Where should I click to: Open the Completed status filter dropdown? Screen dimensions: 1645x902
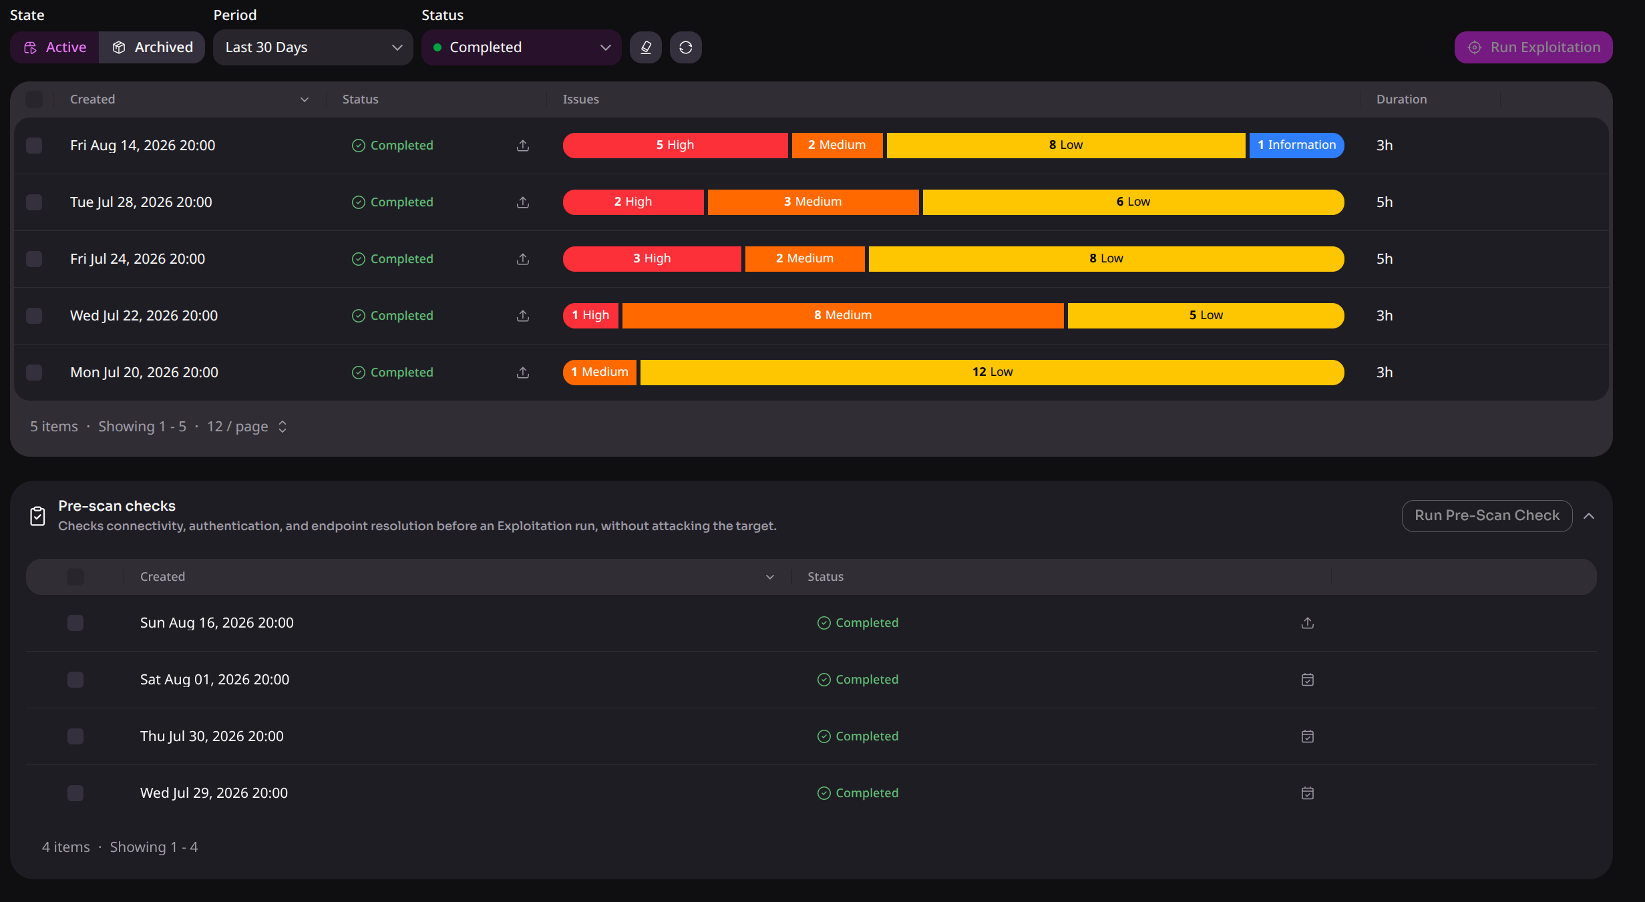[x=522, y=47]
